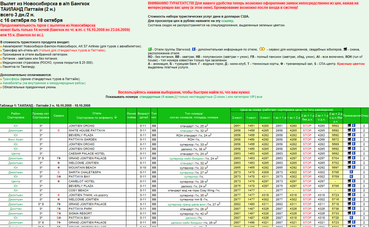Sort prices by '3-мест.' column header

(x=265, y=117)
